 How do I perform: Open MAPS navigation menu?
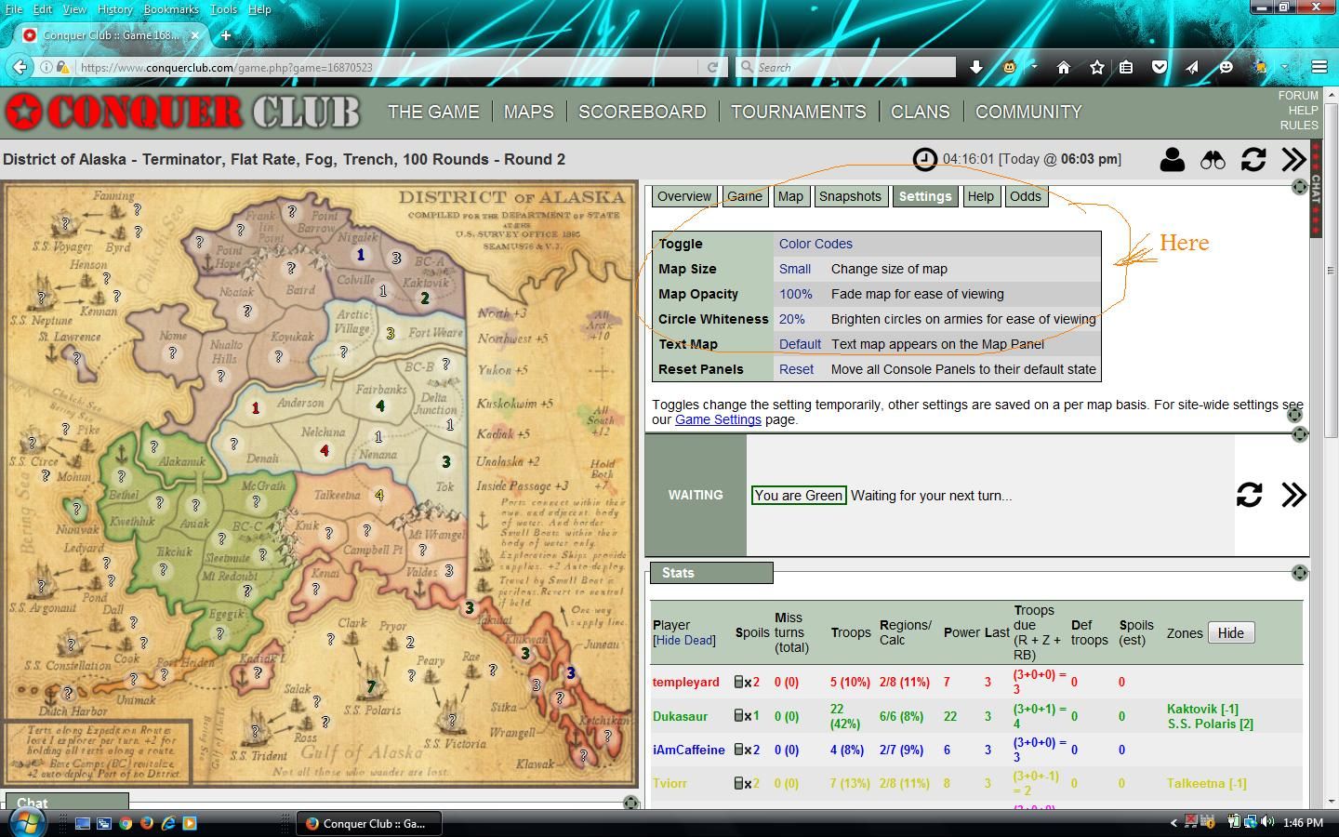528,112
